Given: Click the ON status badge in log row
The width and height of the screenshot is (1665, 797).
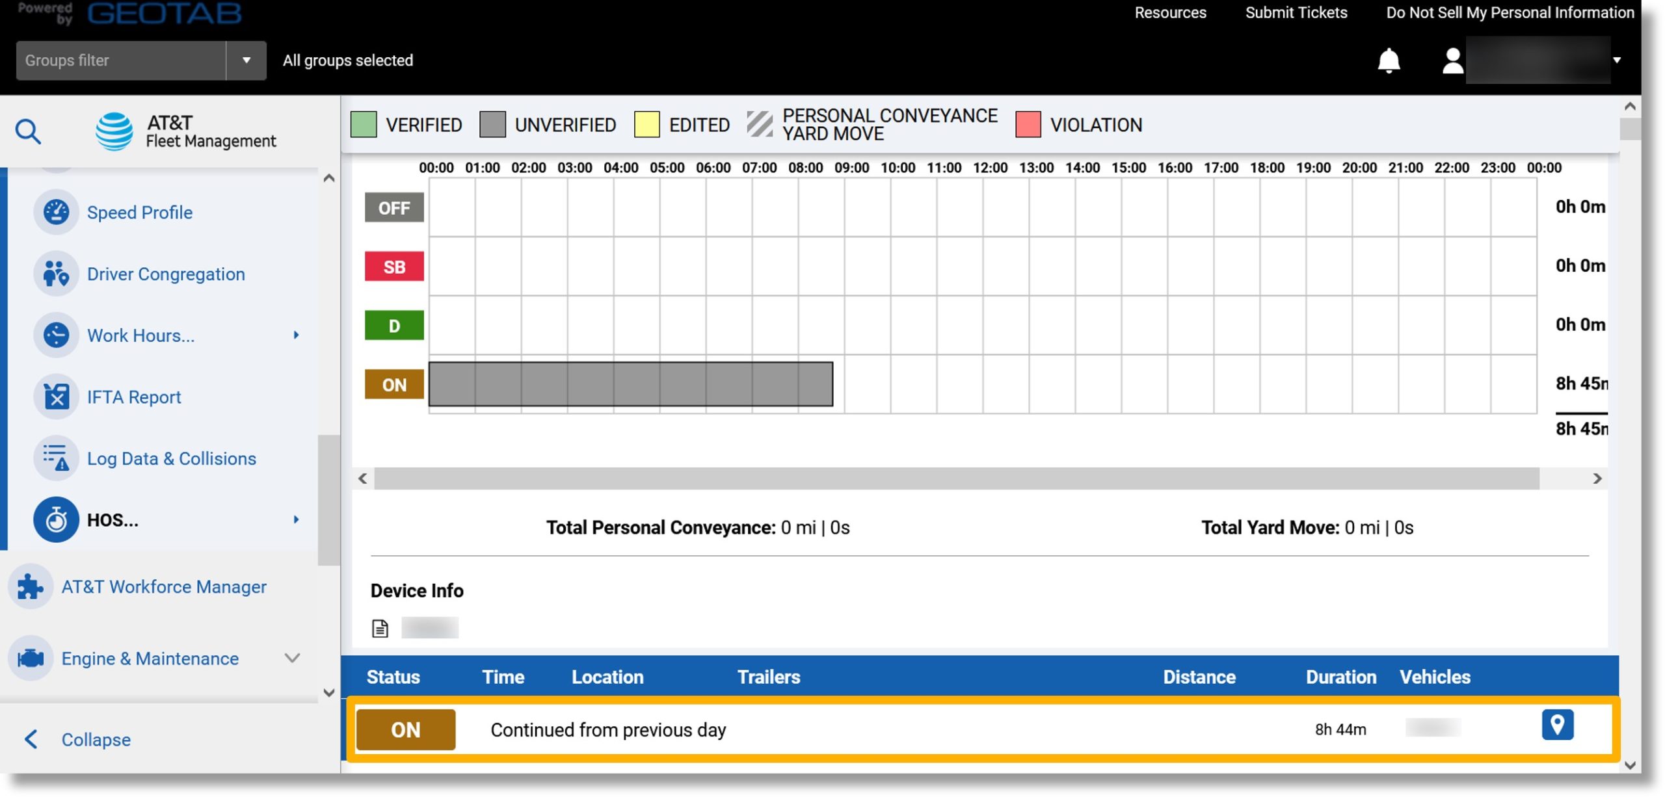Looking at the screenshot, I should tap(406, 729).
